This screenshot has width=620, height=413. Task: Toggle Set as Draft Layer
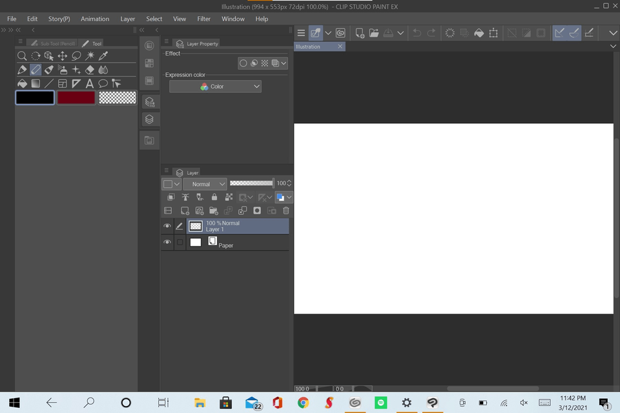click(x=200, y=197)
